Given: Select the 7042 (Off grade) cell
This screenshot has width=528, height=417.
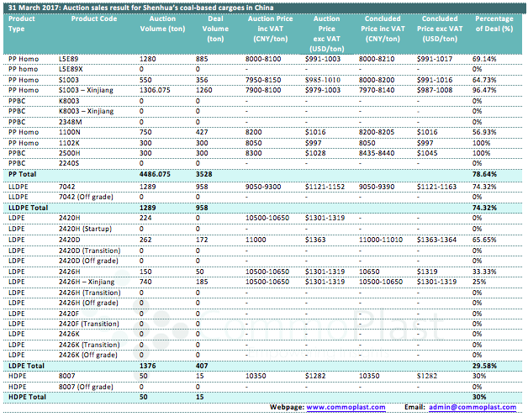Looking at the screenshot, I should [89, 195].
